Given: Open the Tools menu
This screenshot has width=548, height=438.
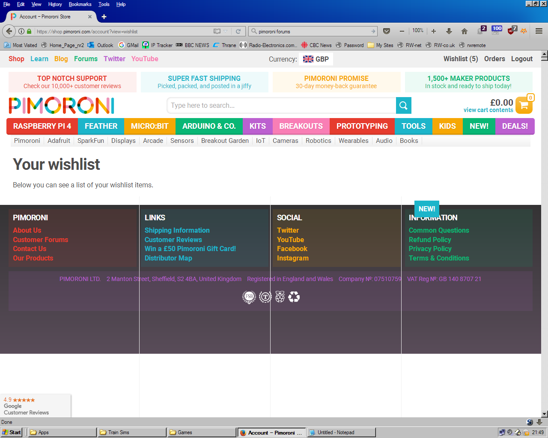Looking at the screenshot, I should coord(104,4).
